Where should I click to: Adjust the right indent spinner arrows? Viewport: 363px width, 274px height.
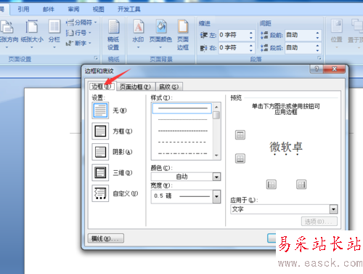tap(251, 48)
